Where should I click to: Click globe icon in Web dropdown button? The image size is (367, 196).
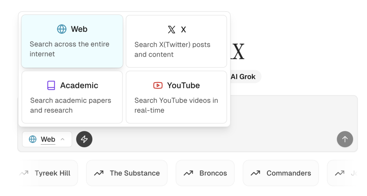click(x=33, y=139)
